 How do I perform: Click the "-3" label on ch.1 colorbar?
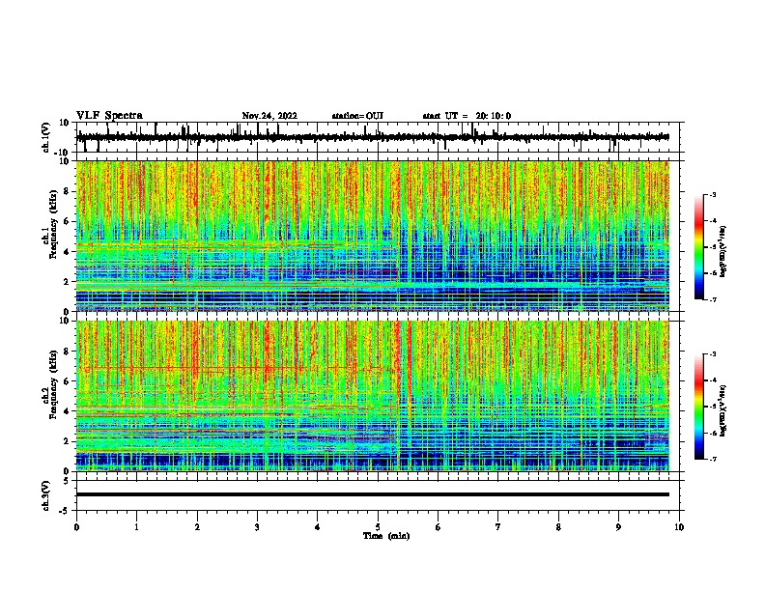coord(713,194)
